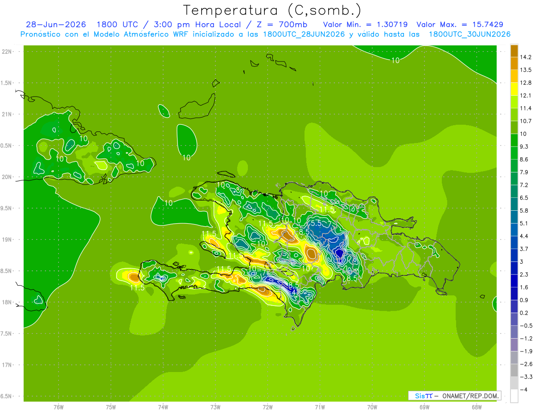Screen dimensions: 535x413
Task: Click the 0.9 colorbar label
Action: click(x=524, y=300)
